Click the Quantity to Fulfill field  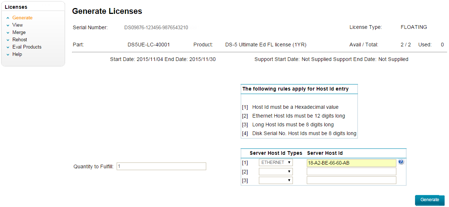[x=161, y=166]
